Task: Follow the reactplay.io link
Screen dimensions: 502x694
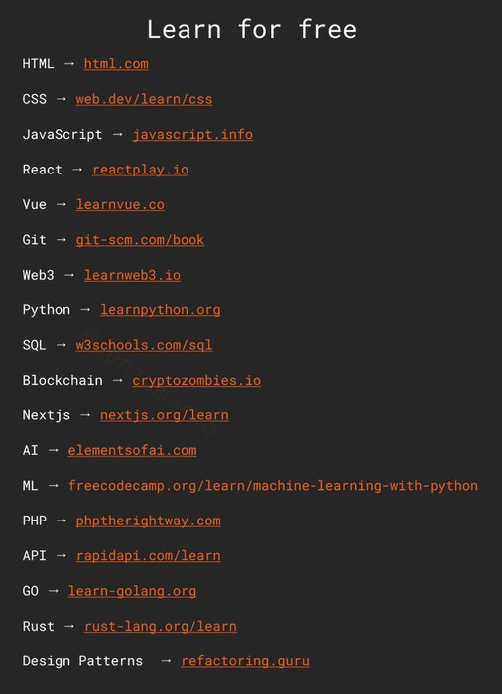Action: (141, 170)
